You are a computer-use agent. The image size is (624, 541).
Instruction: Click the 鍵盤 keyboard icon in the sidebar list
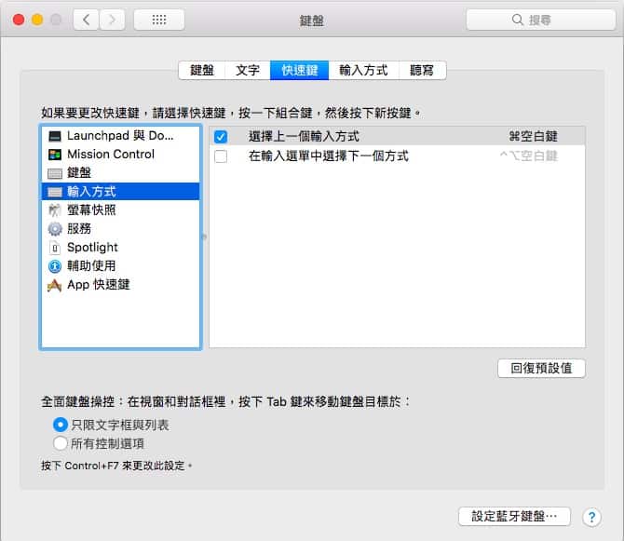(x=55, y=173)
